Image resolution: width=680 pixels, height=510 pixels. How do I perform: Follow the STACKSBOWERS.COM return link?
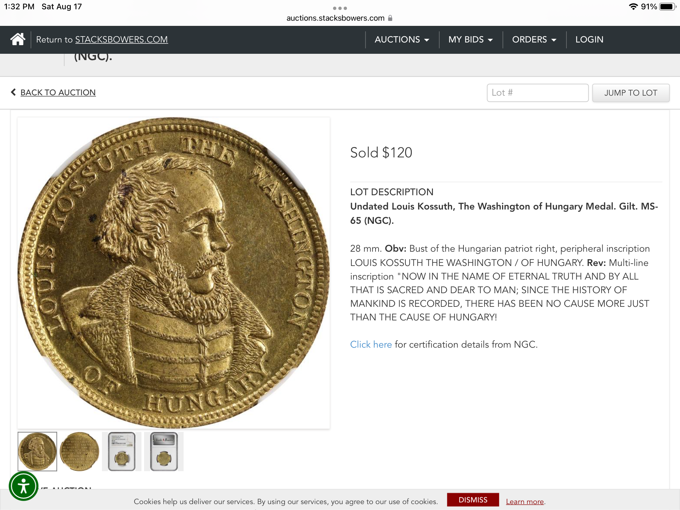[122, 40]
